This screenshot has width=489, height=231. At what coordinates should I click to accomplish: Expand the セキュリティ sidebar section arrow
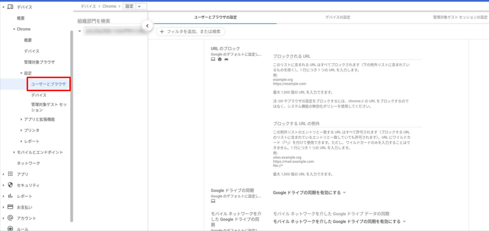coord(3,185)
